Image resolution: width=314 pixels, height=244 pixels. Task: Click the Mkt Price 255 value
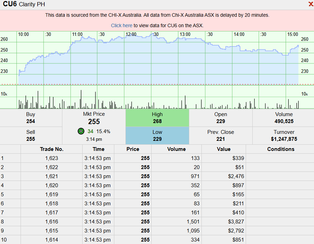[94, 122]
